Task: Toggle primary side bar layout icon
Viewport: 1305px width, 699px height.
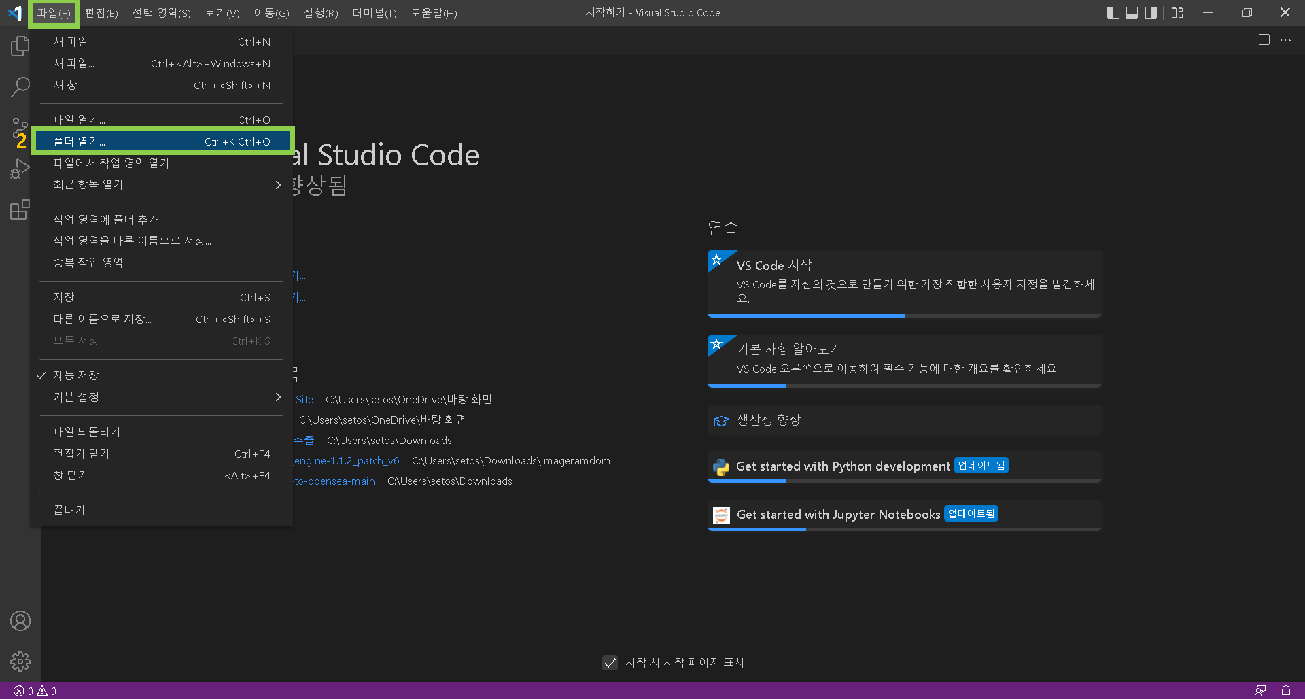Action: 1113,13
